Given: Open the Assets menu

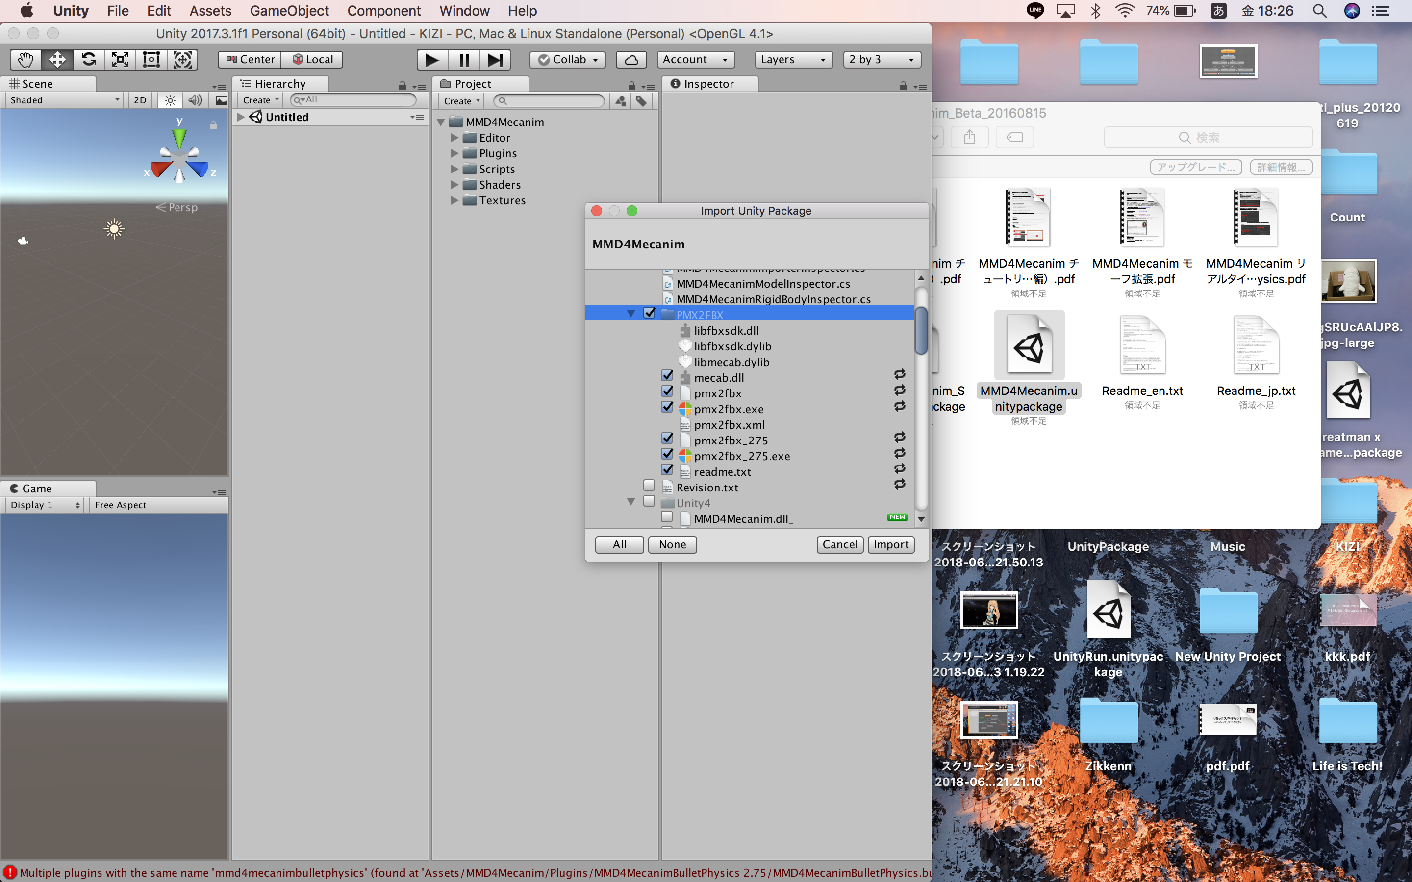Looking at the screenshot, I should click(210, 11).
